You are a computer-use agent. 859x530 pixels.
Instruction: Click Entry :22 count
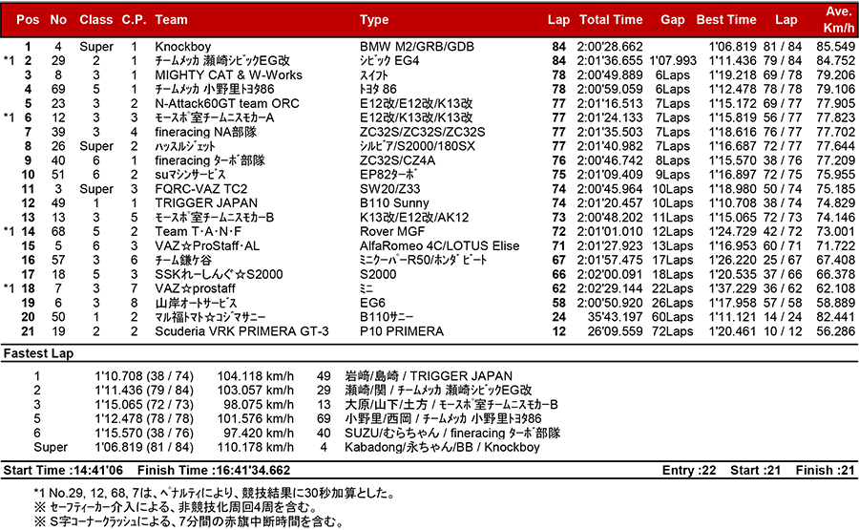click(689, 470)
